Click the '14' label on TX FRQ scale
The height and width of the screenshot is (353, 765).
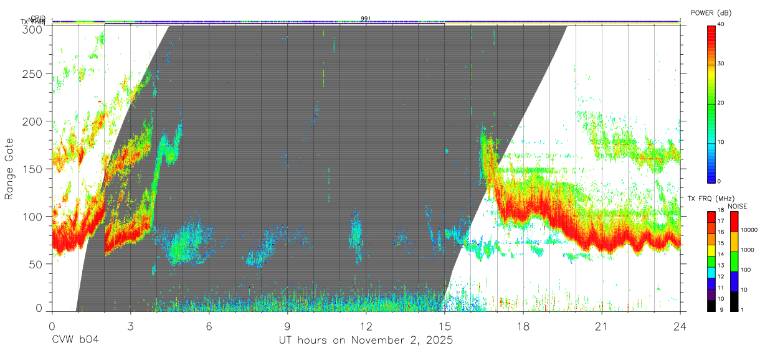tap(721, 254)
